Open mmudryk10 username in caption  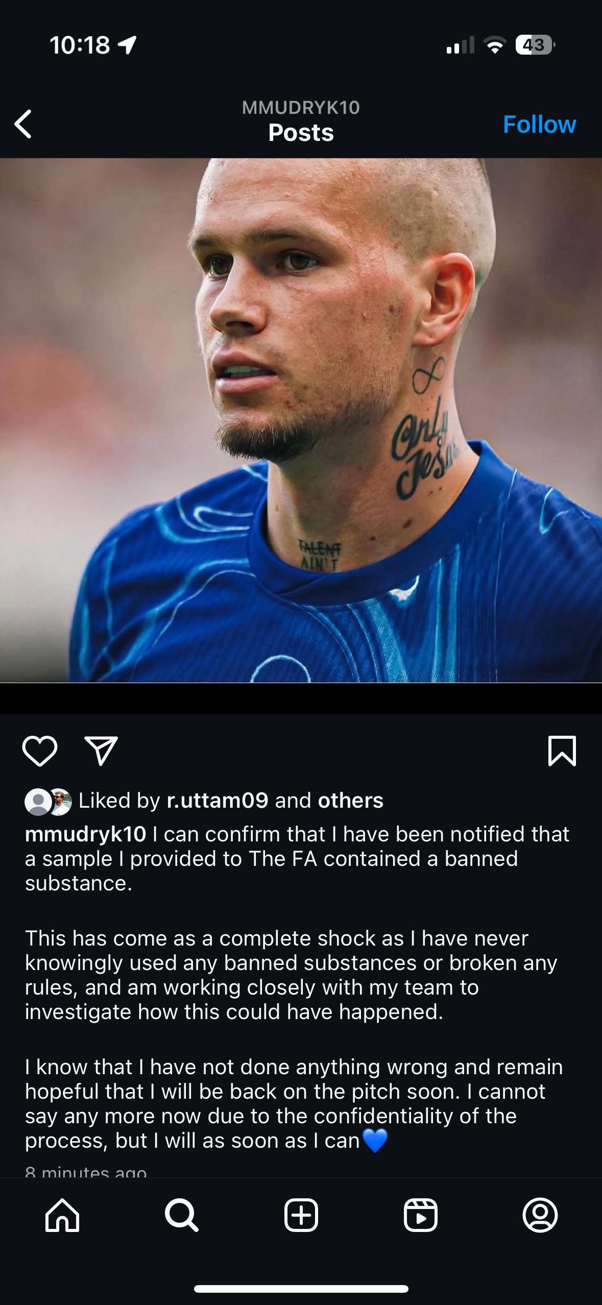point(85,834)
